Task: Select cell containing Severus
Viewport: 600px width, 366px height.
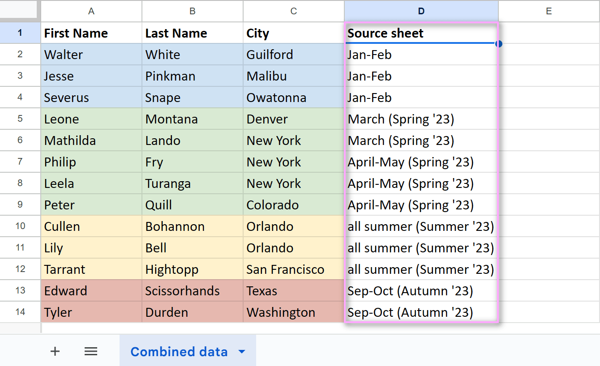Action: pyautogui.click(x=91, y=98)
